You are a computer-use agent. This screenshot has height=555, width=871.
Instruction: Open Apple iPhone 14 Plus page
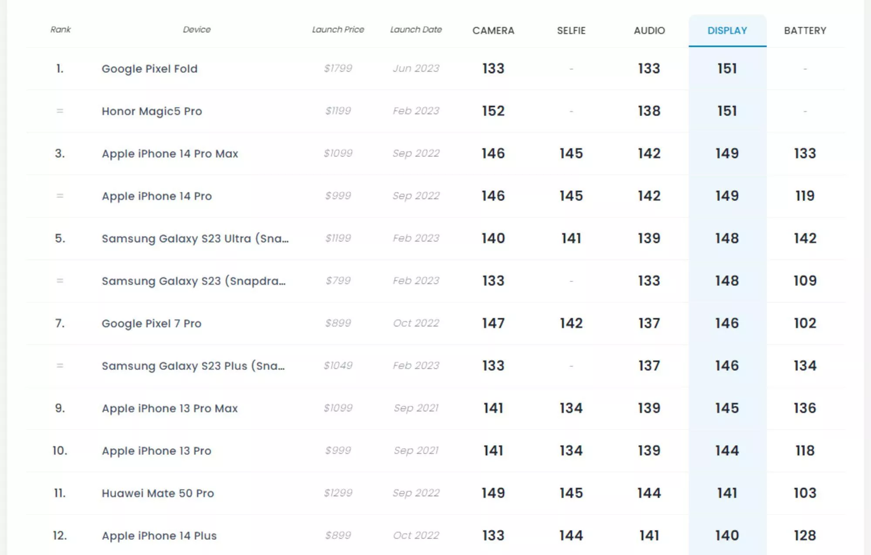click(159, 536)
